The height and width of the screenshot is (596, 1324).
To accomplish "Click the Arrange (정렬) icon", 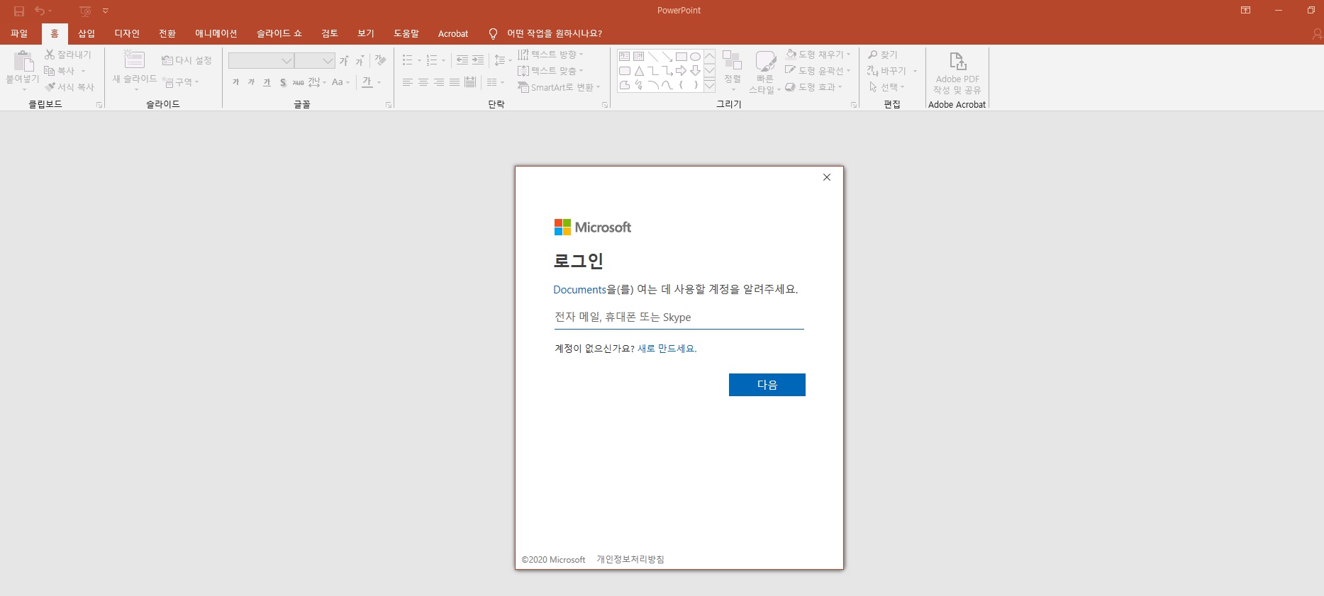I will (x=732, y=61).
